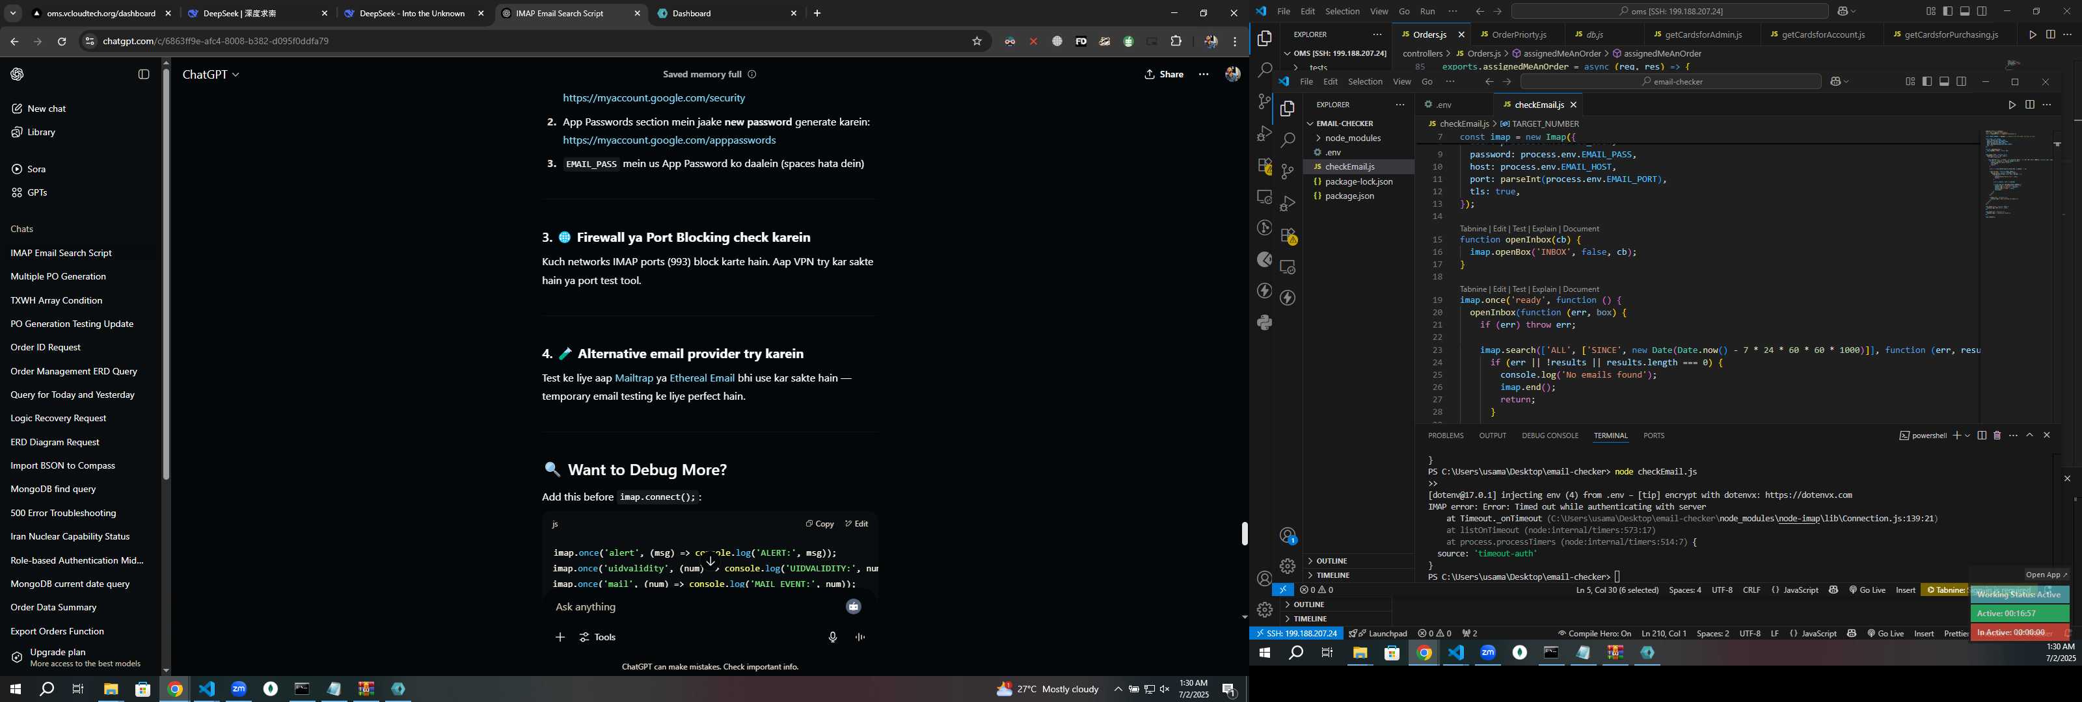2082x702 pixels.
Task: Open Chrome tab search dropdown
Action: pyautogui.click(x=13, y=14)
